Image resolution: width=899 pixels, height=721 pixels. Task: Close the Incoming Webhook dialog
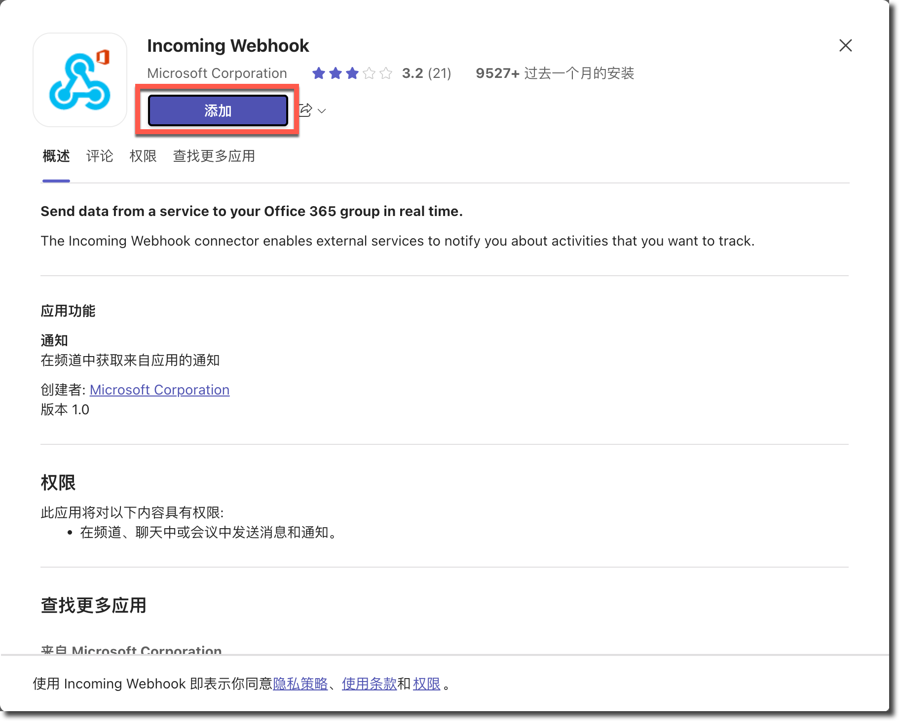(845, 46)
